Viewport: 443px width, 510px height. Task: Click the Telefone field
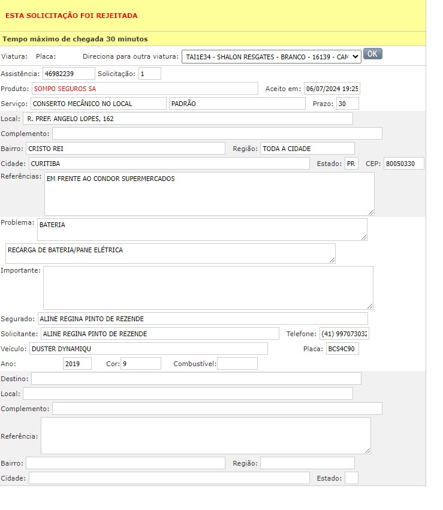click(x=344, y=334)
